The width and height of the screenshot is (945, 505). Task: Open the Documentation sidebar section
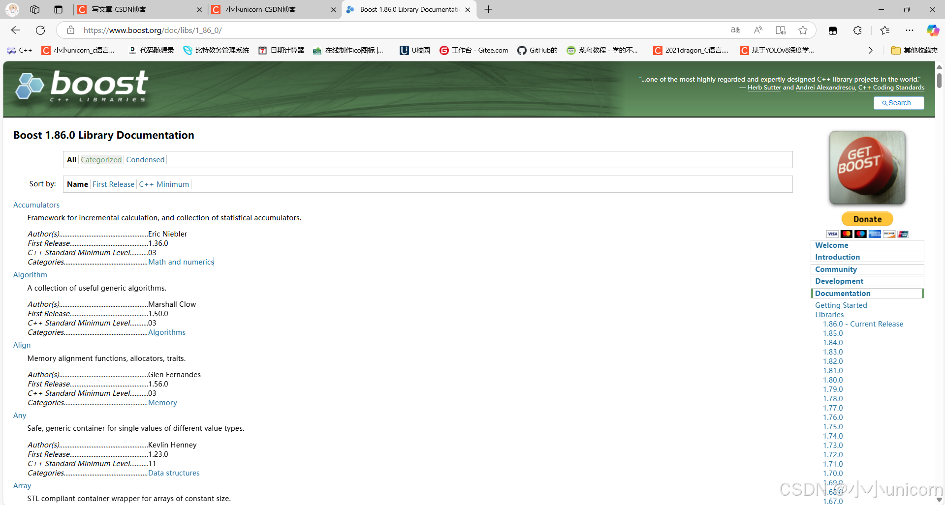(867, 293)
